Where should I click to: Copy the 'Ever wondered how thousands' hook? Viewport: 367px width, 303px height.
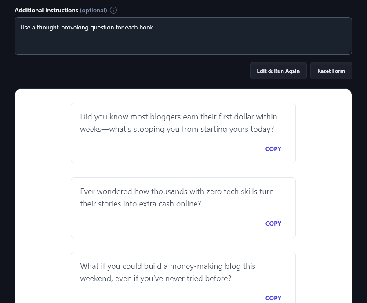(x=273, y=224)
